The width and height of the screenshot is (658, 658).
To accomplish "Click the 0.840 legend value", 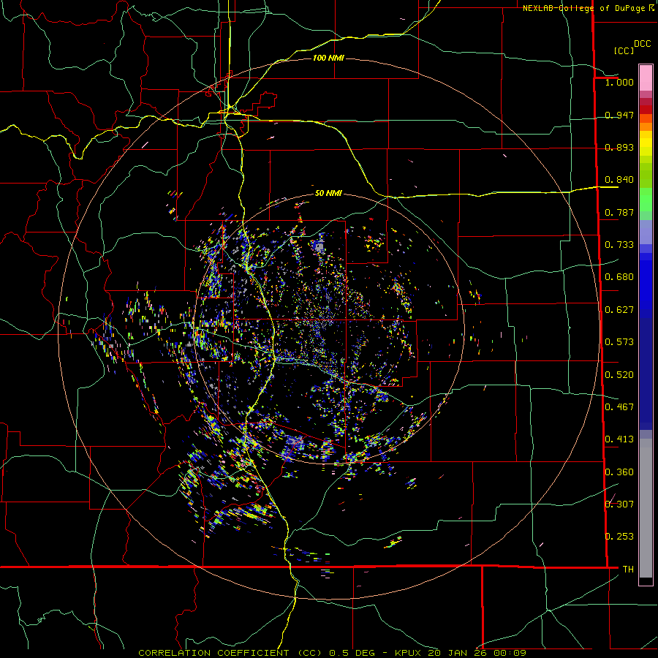I will pyautogui.click(x=619, y=180).
